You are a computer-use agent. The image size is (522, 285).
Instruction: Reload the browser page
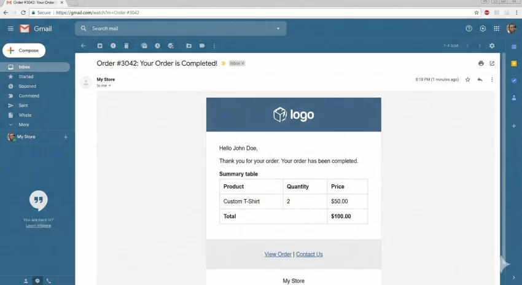[x=23, y=13]
